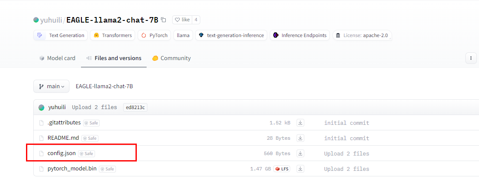Download the README.md file
The width and height of the screenshot is (479, 193).
point(300,138)
